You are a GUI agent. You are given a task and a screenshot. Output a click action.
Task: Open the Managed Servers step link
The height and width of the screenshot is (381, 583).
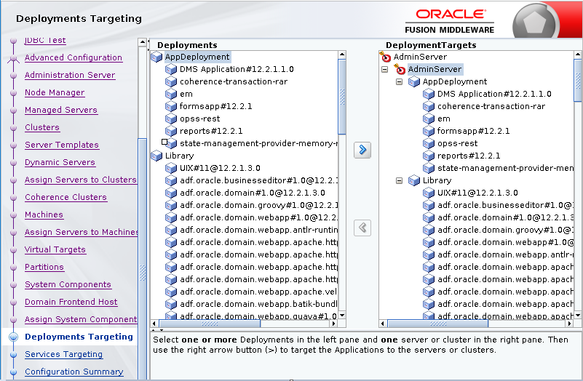pyautogui.click(x=60, y=110)
